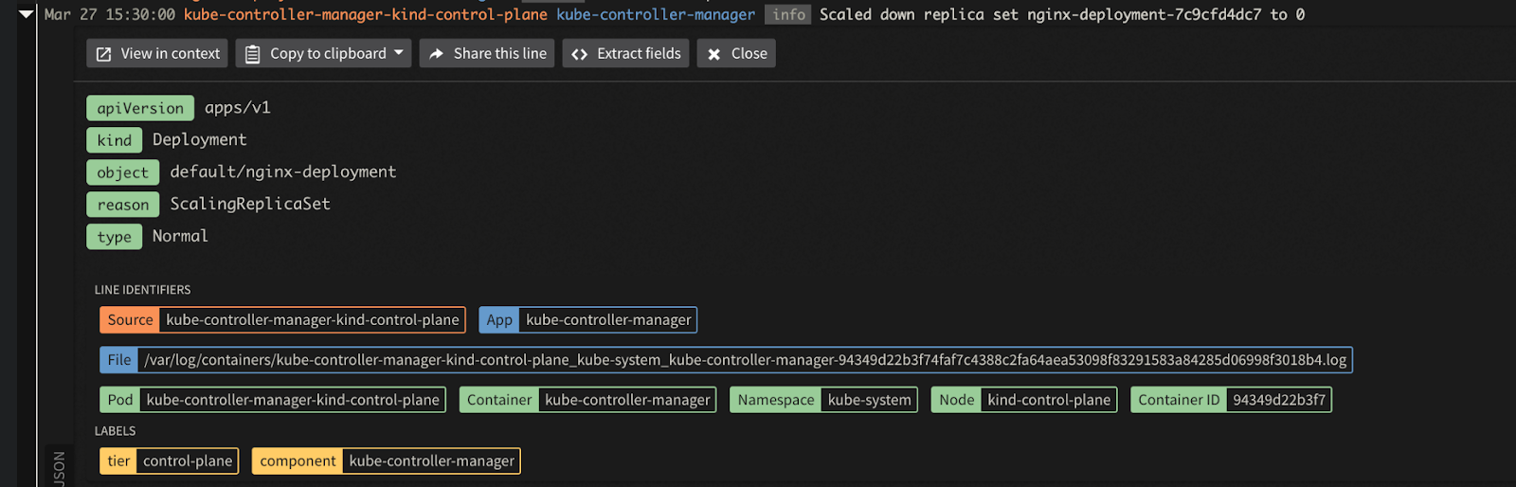The image size is (1516, 487).
Task: Click the Scaled down replica set message
Action: 1062,14
